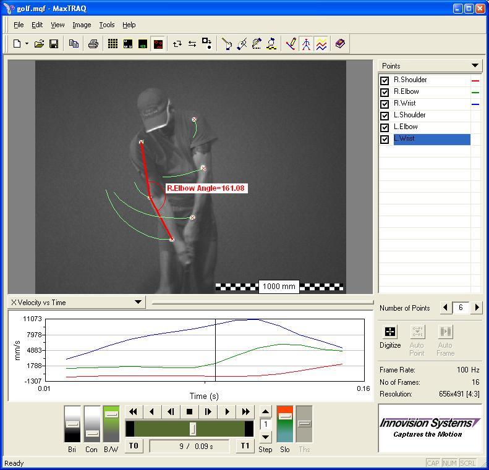Image resolution: width=489 pixels, height=470 pixels.
Task: Open the New file dropdown arrow
Action: (27, 44)
